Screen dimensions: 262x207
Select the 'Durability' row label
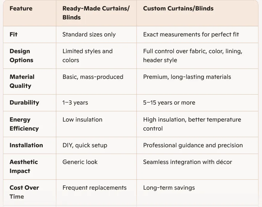coord(24,102)
